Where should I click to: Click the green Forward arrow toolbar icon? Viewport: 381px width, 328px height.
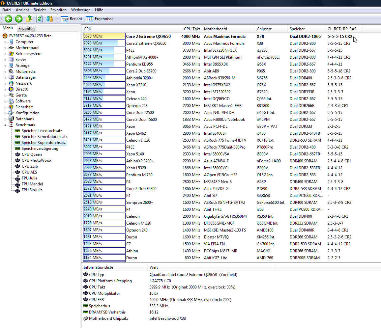(19, 19)
